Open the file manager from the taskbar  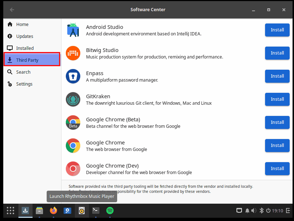pos(39,211)
